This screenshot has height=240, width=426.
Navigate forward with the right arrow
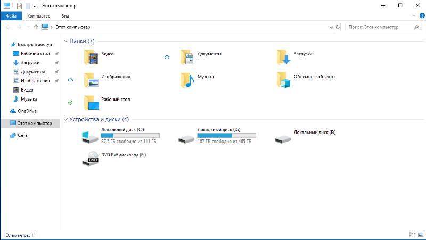19,27
